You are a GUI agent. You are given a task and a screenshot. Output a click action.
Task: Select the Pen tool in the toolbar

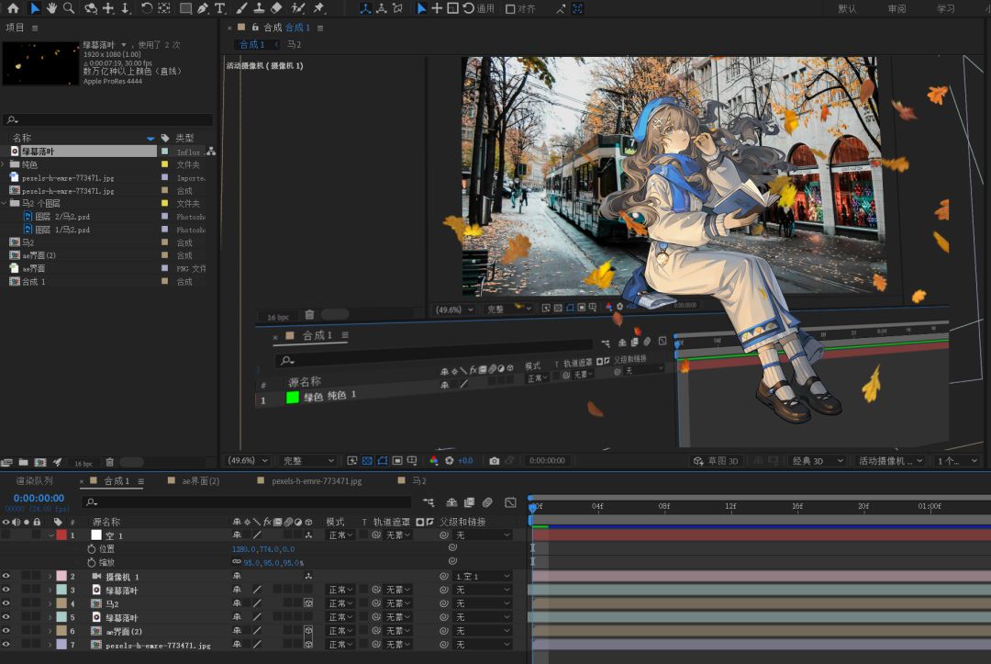pyautogui.click(x=203, y=8)
